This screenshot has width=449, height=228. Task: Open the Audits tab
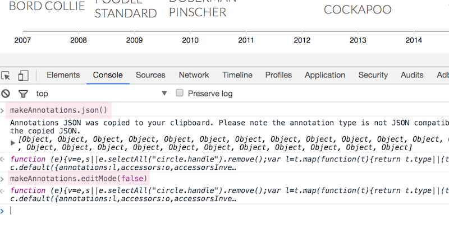(412, 75)
